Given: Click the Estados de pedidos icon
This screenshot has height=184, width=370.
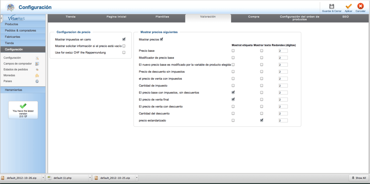Looking at the screenshot, I should point(37,70).
